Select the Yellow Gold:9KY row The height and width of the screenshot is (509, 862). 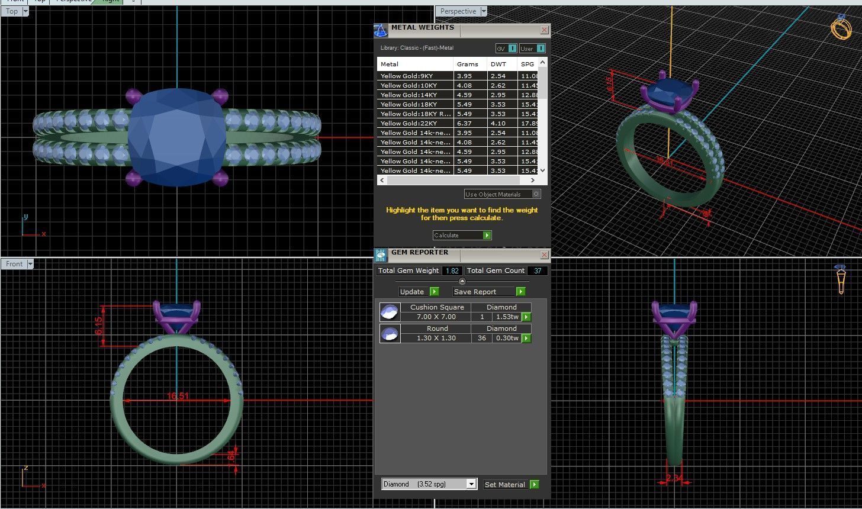coord(458,76)
